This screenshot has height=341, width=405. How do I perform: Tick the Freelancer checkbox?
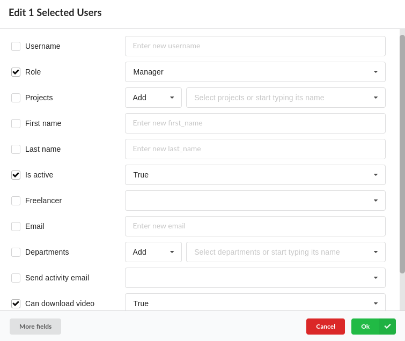[x=16, y=201]
